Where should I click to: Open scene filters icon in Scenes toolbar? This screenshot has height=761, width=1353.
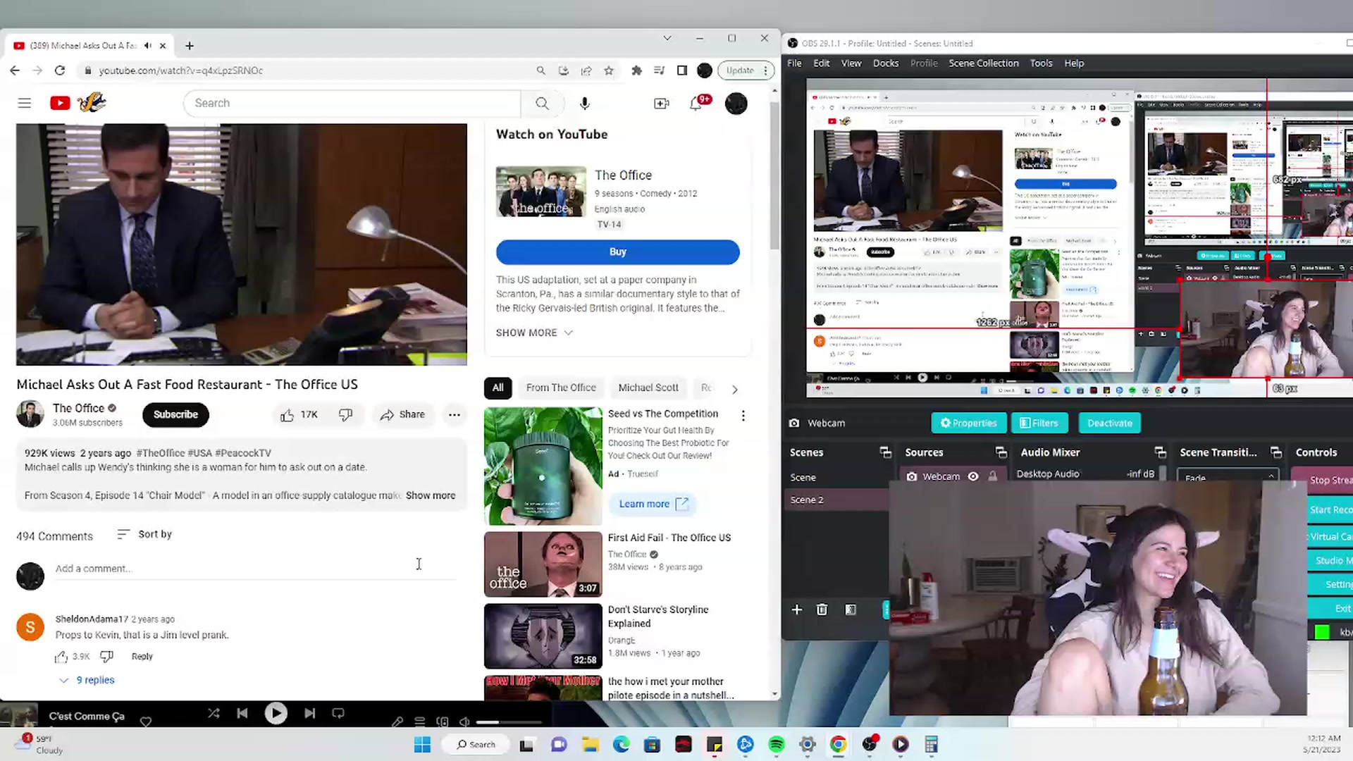pyautogui.click(x=851, y=610)
